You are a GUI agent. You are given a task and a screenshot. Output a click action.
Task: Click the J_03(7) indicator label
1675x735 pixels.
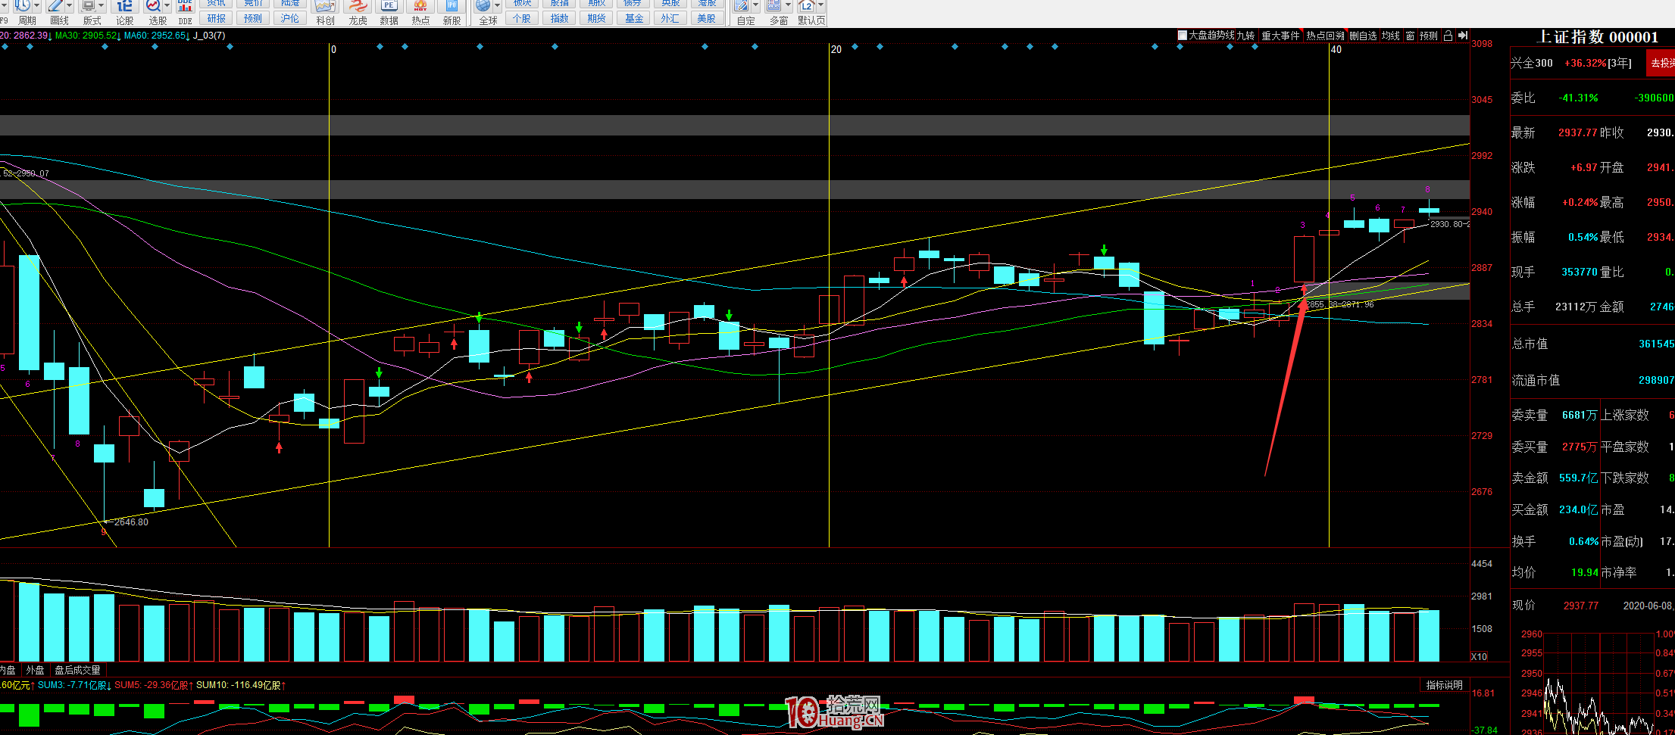click(209, 36)
